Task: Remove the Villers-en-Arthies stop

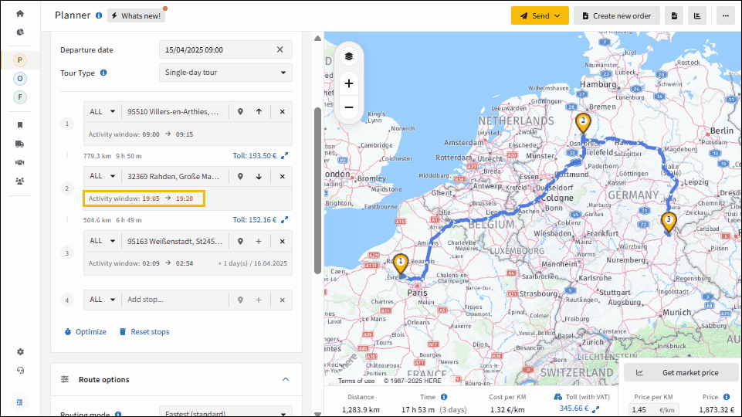Action: [282, 112]
